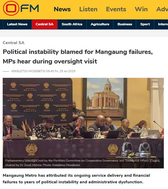Switch to the South Africa tab

coord(72,24)
